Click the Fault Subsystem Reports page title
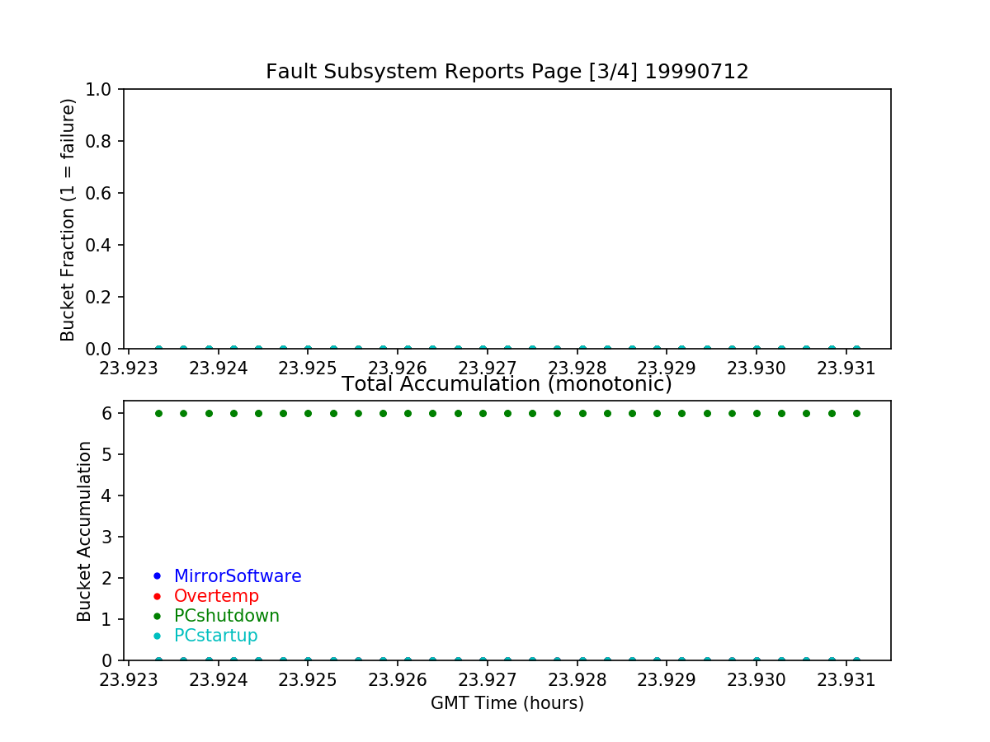This screenshot has height=742, width=990. coord(507,72)
